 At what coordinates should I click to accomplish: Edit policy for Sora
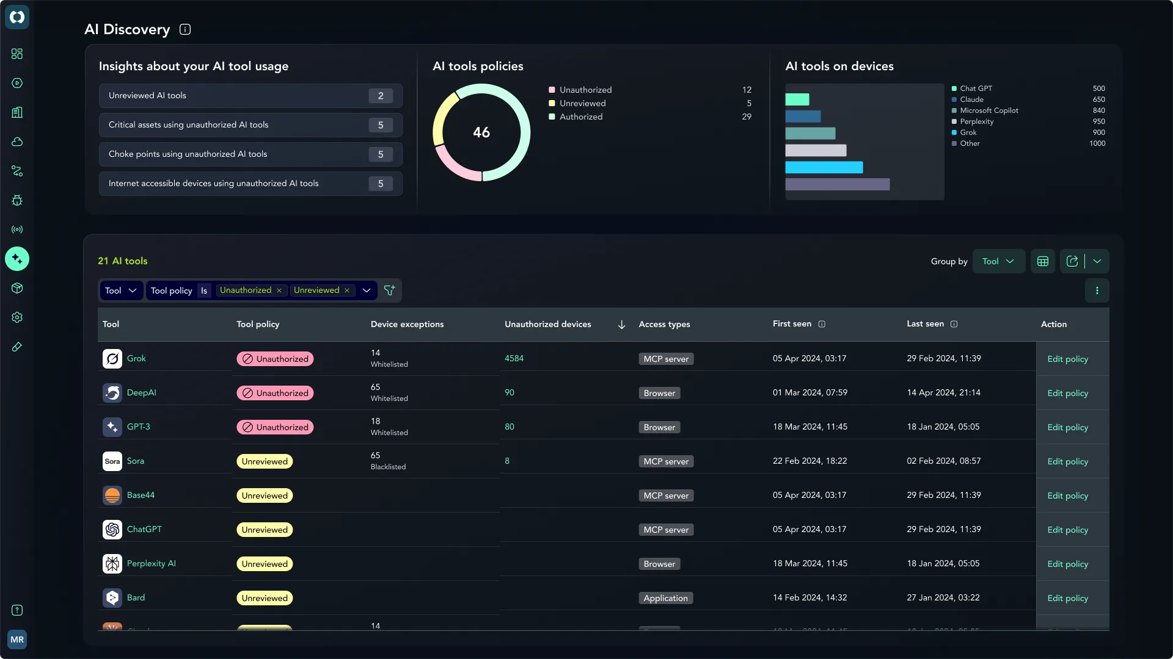[x=1067, y=461]
